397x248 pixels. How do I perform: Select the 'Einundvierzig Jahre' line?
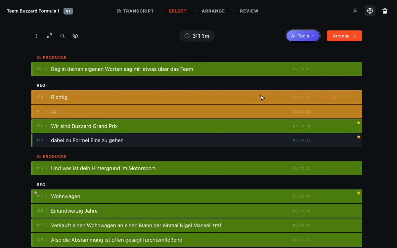(197, 211)
